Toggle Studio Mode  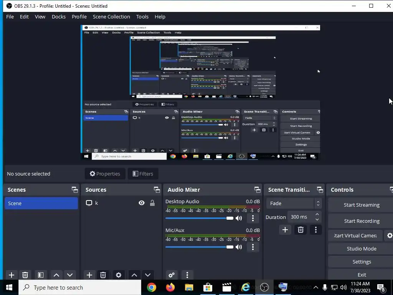362,249
